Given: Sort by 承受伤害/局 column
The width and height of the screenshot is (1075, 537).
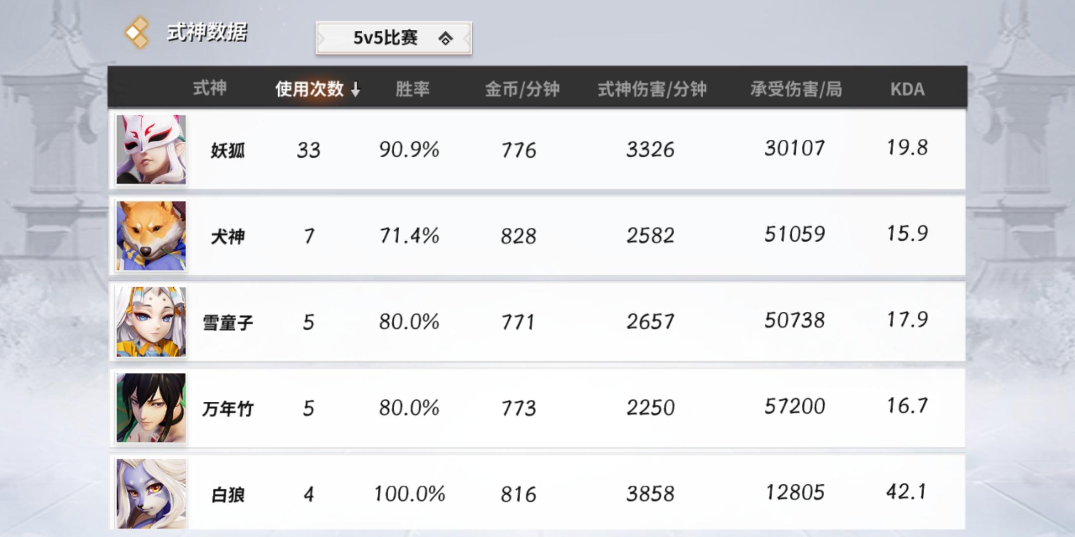Looking at the screenshot, I should click(x=796, y=89).
